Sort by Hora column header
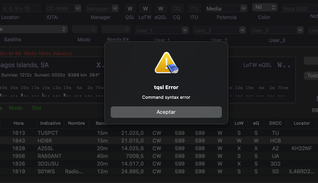Screen dimensions: 318x183 coord(19,123)
